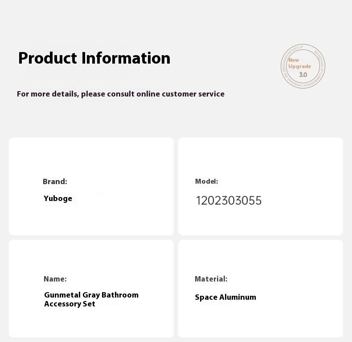The image size is (352, 342).
Task: Click the word "Gunmetal" in the product name
Action: [62, 295]
